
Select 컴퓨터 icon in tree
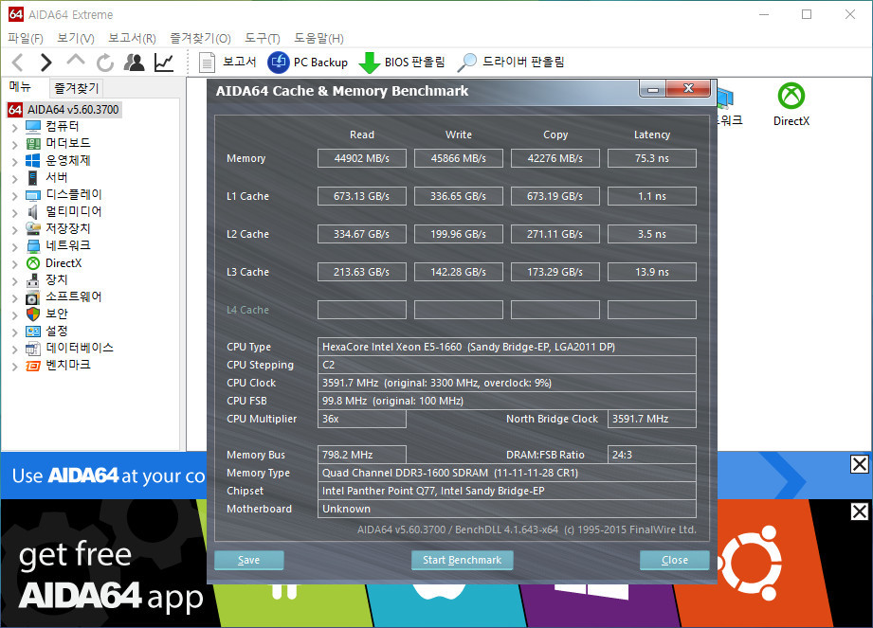(33, 127)
